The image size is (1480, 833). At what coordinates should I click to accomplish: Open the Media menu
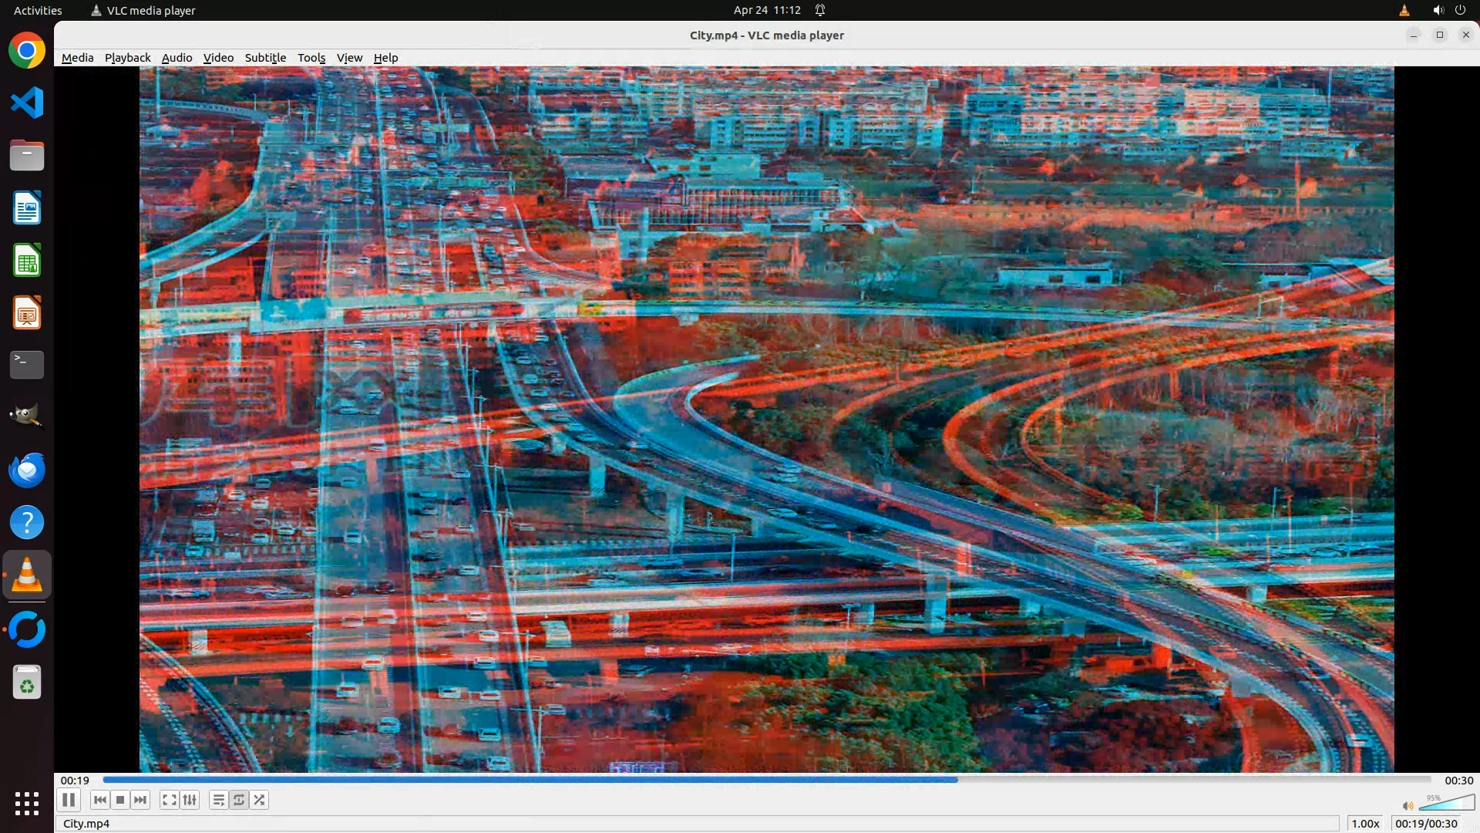coord(77,58)
